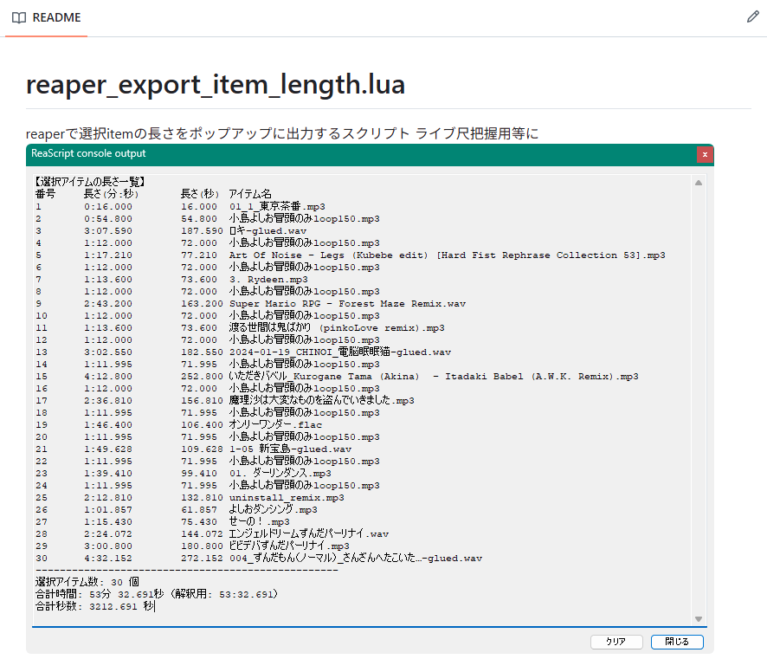Click the アイテム名 column header

250,194
